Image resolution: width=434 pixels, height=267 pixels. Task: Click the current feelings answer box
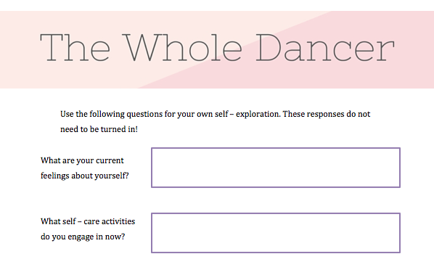(x=276, y=168)
